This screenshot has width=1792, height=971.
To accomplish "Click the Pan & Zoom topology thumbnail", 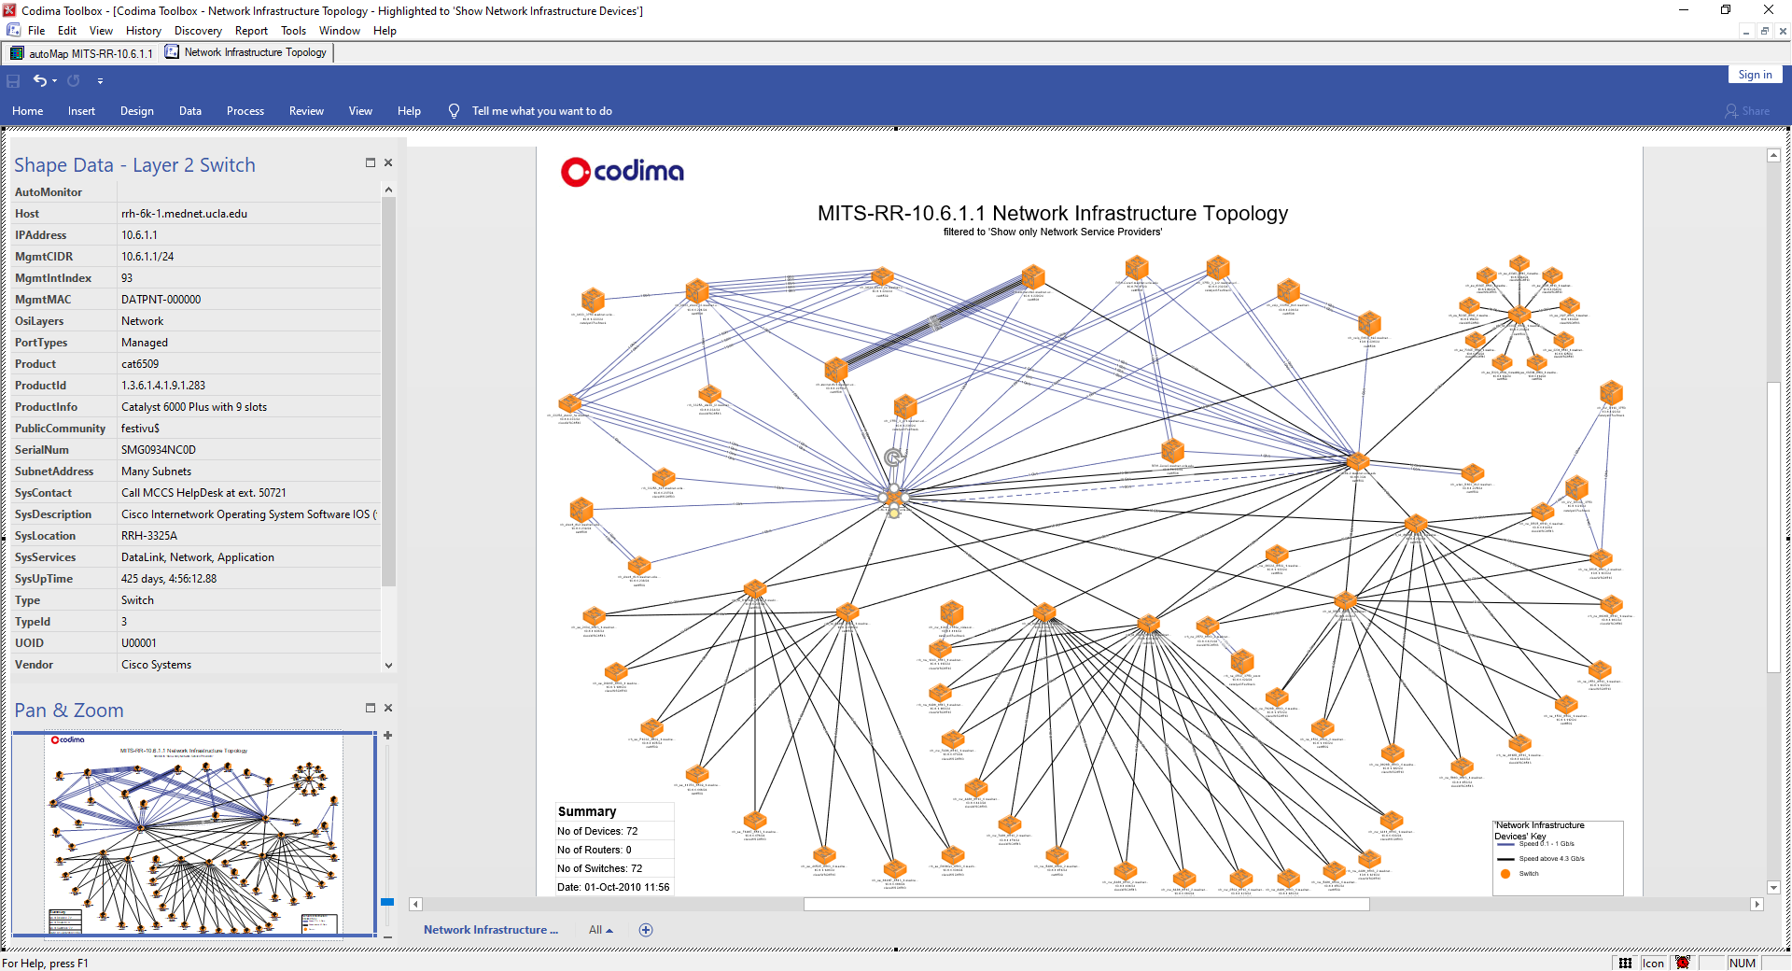I will [x=193, y=833].
